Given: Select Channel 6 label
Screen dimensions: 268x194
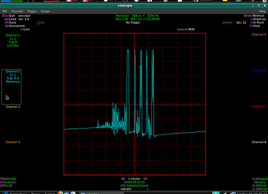Looking at the screenshot, I should pyautogui.click(x=259, y=70).
